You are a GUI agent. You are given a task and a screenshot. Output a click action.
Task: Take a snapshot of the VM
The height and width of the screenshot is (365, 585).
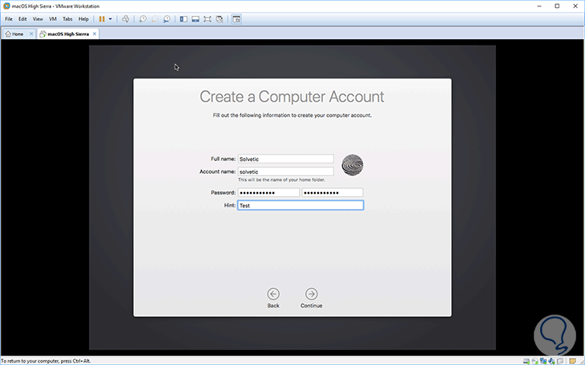click(143, 19)
